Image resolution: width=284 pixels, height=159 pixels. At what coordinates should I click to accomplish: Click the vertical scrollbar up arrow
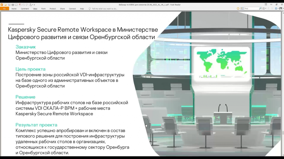point(283,13)
